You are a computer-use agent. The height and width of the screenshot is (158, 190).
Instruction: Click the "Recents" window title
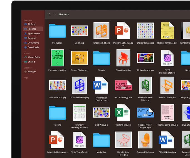(64, 14)
